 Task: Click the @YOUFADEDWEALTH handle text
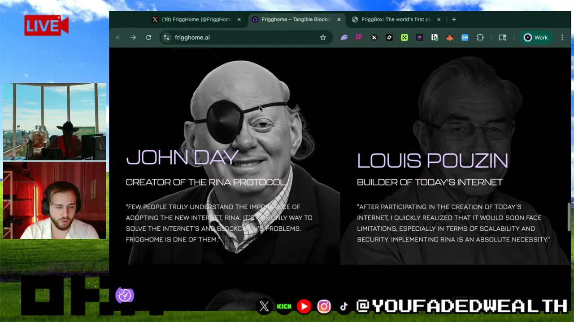pyautogui.click(x=461, y=306)
